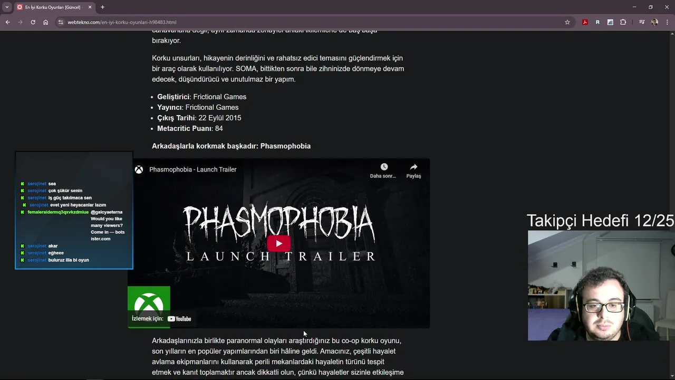Click the chat message 'evet yeni heyacanlar lazım'
The width and height of the screenshot is (675, 380).
(78, 205)
